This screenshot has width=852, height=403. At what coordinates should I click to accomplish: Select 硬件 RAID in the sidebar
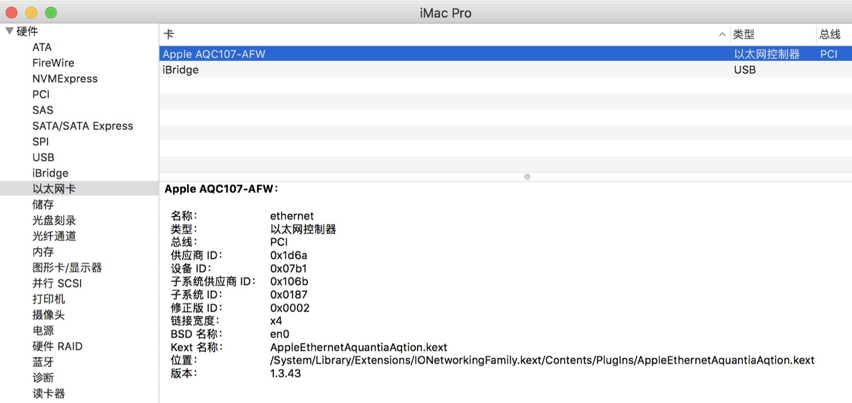[57, 346]
